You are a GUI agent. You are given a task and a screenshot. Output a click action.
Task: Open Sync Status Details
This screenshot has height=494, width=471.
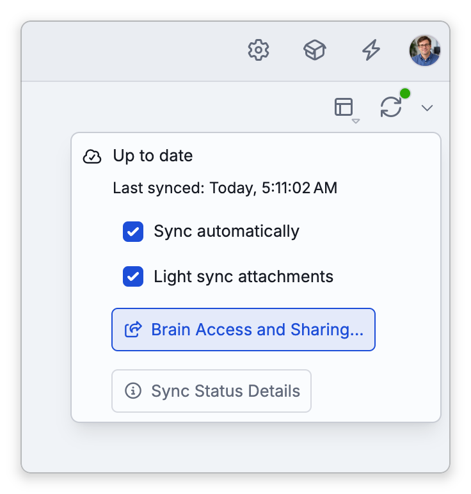click(x=211, y=391)
